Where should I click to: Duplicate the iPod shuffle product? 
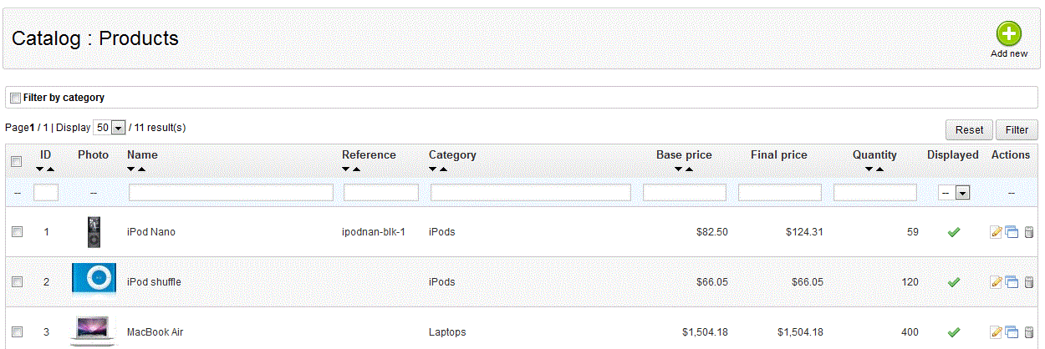(x=1012, y=282)
